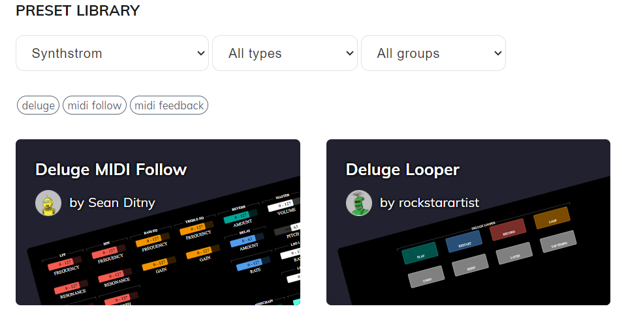Screen dimensions: 643x315
Task: Click the Treble EQ Gain fader
Action: pos(203,251)
